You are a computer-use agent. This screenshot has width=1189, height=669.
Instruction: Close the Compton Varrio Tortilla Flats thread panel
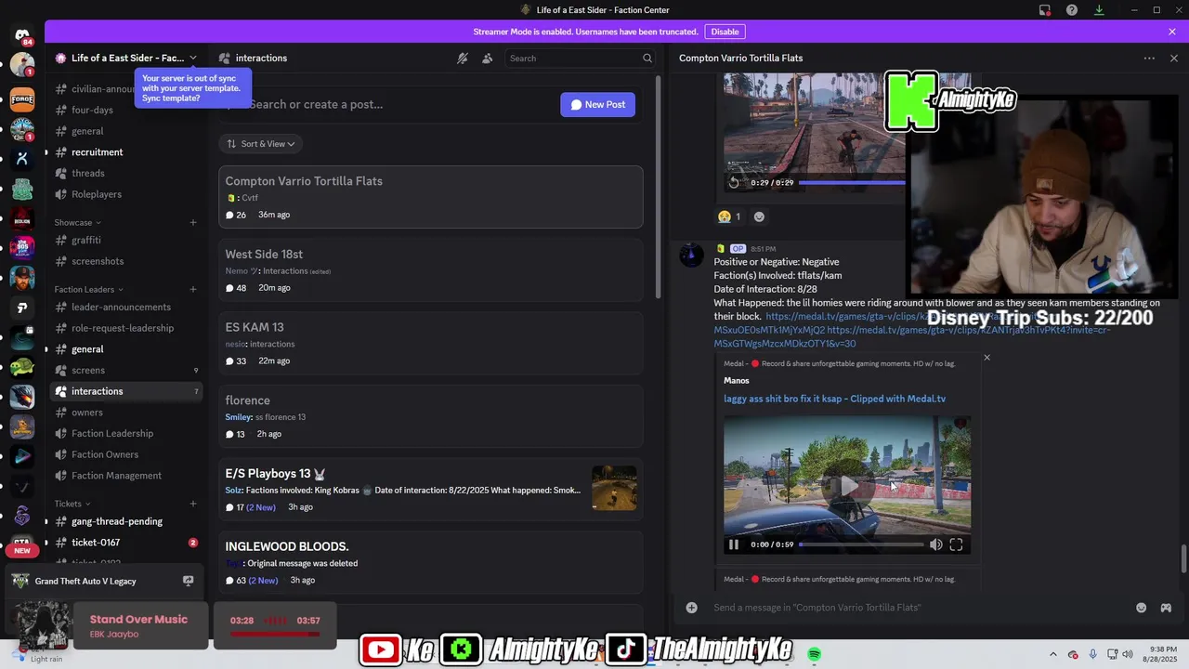[1173, 58]
